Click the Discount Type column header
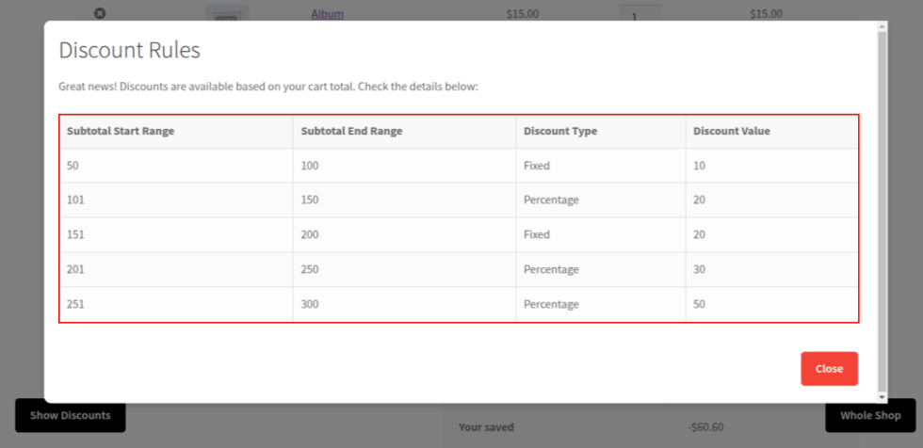The height and width of the screenshot is (448, 923). pos(560,132)
